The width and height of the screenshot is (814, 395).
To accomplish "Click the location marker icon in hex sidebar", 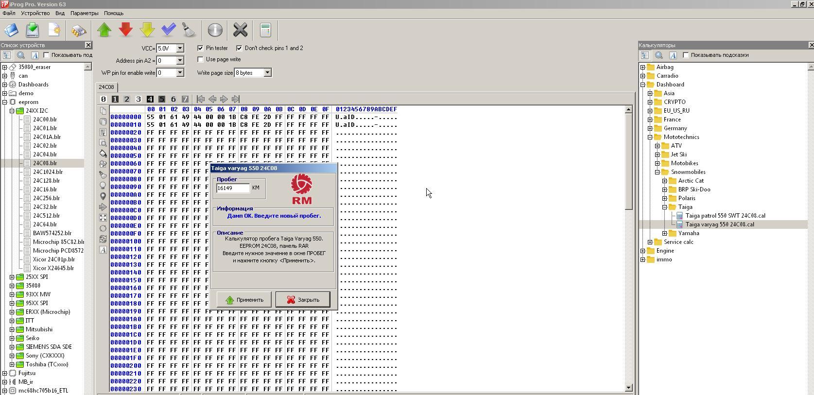I will pyautogui.click(x=103, y=196).
